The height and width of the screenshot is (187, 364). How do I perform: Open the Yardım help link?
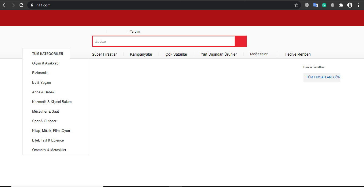pyautogui.click(x=135, y=32)
